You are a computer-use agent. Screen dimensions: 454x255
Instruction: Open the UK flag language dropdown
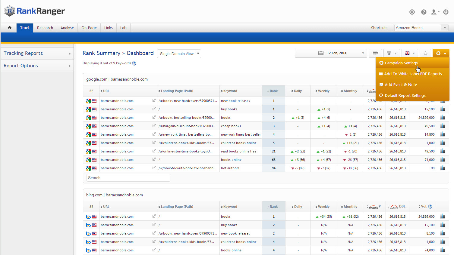[409, 53]
